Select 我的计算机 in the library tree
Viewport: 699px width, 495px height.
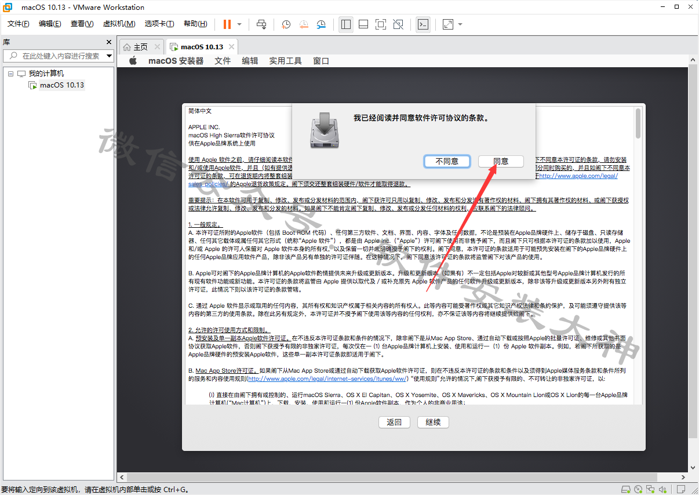click(46, 74)
